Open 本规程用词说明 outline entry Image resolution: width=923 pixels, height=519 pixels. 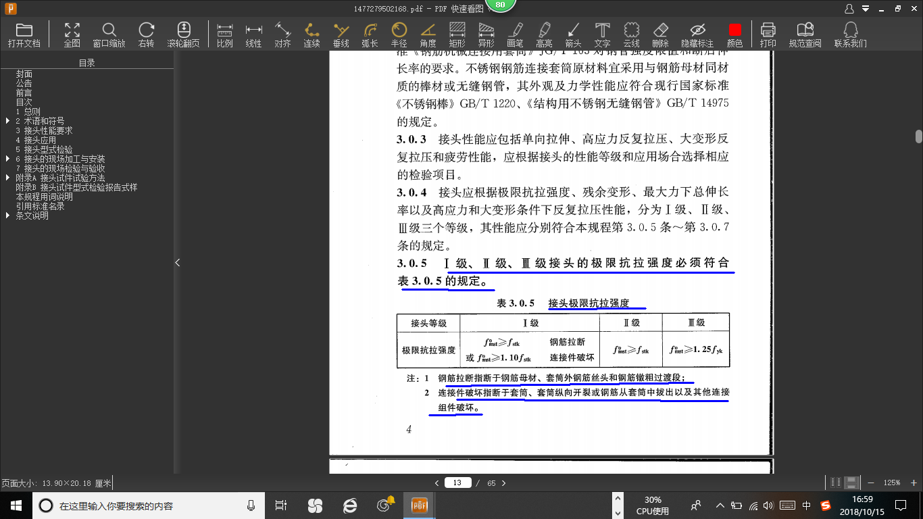[x=45, y=197]
